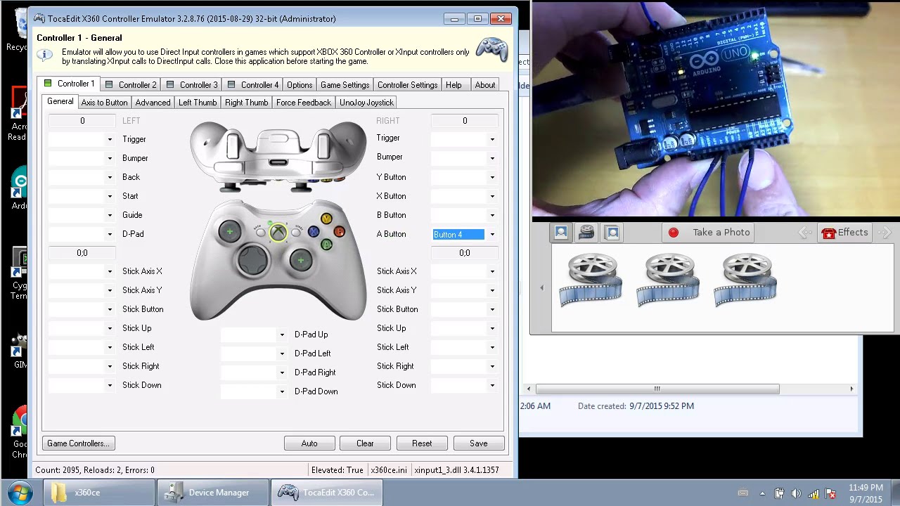Click the taskbar clock
The image size is (900, 506).
tap(866, 493)
